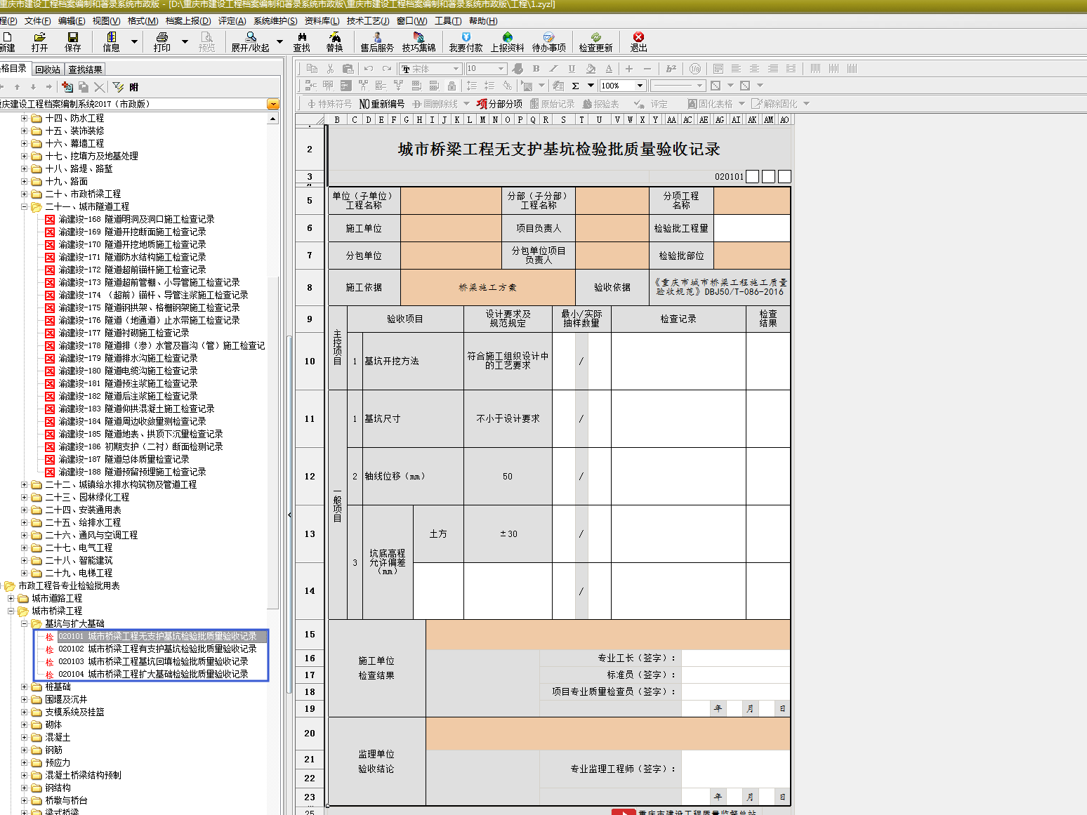Image resolution: width=1087 pixels, height=815 pixels.
Task: Open the 100% zoom dropdown
Action: pos(640,86)
